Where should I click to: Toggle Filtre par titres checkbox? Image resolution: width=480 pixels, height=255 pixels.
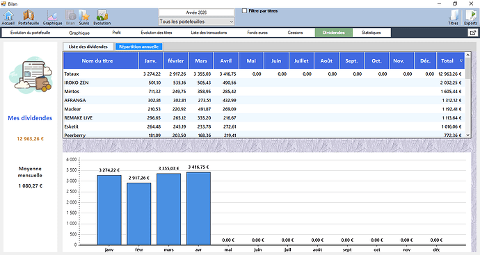(244, 11)
